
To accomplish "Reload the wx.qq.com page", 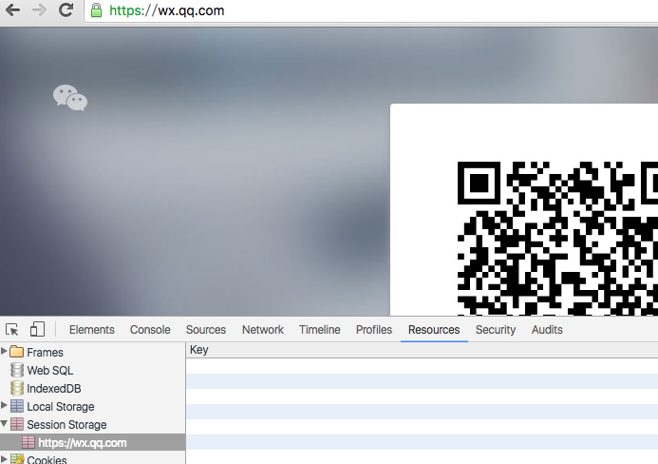I will [x=66, y=10].
